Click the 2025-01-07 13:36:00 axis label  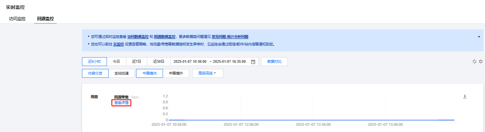[x=313, y=124]
